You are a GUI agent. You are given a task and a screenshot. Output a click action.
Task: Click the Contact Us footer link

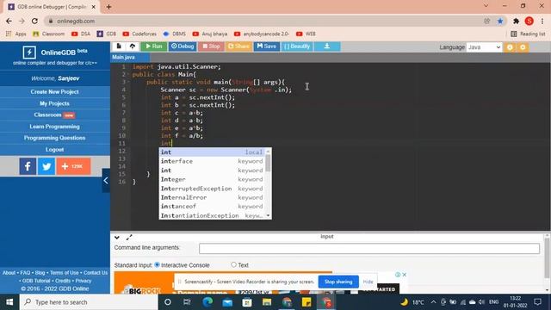pos(96,273)
